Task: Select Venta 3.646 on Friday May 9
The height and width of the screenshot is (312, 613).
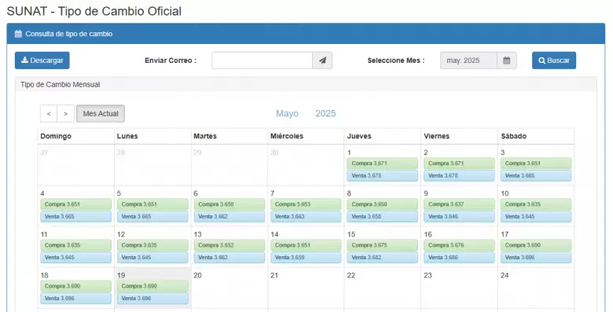Action: coord(459,217)
